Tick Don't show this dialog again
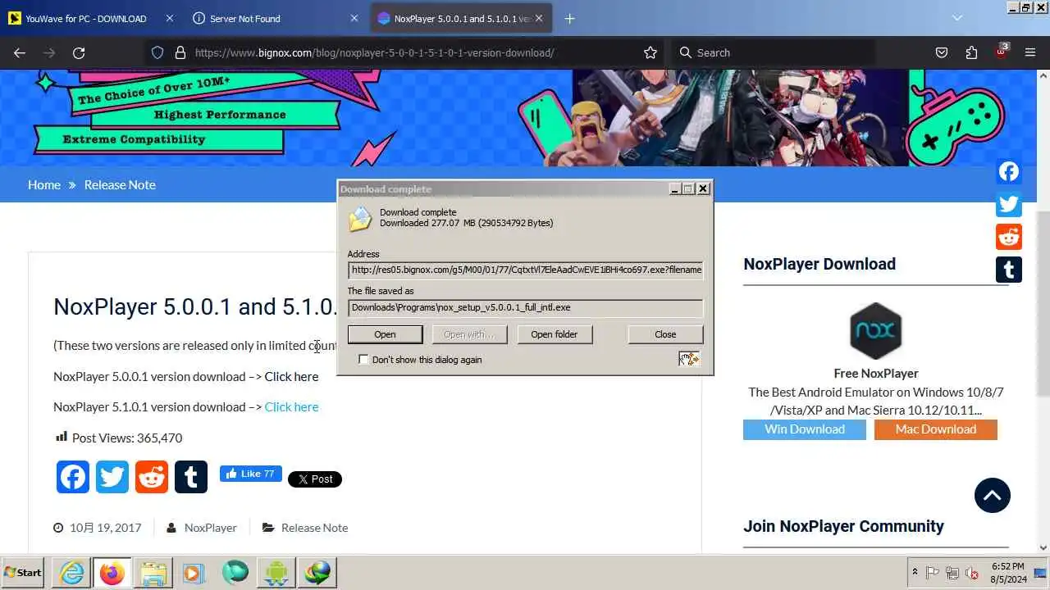The image size is (1050, 590). coord(363,360)
